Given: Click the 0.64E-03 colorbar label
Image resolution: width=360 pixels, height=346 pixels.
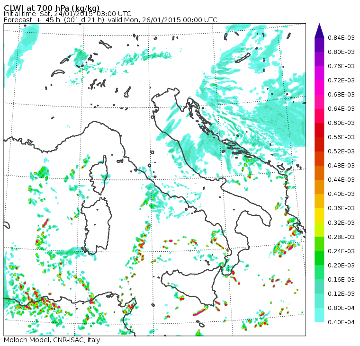Looking at the screenshot, I should [341, 109].
